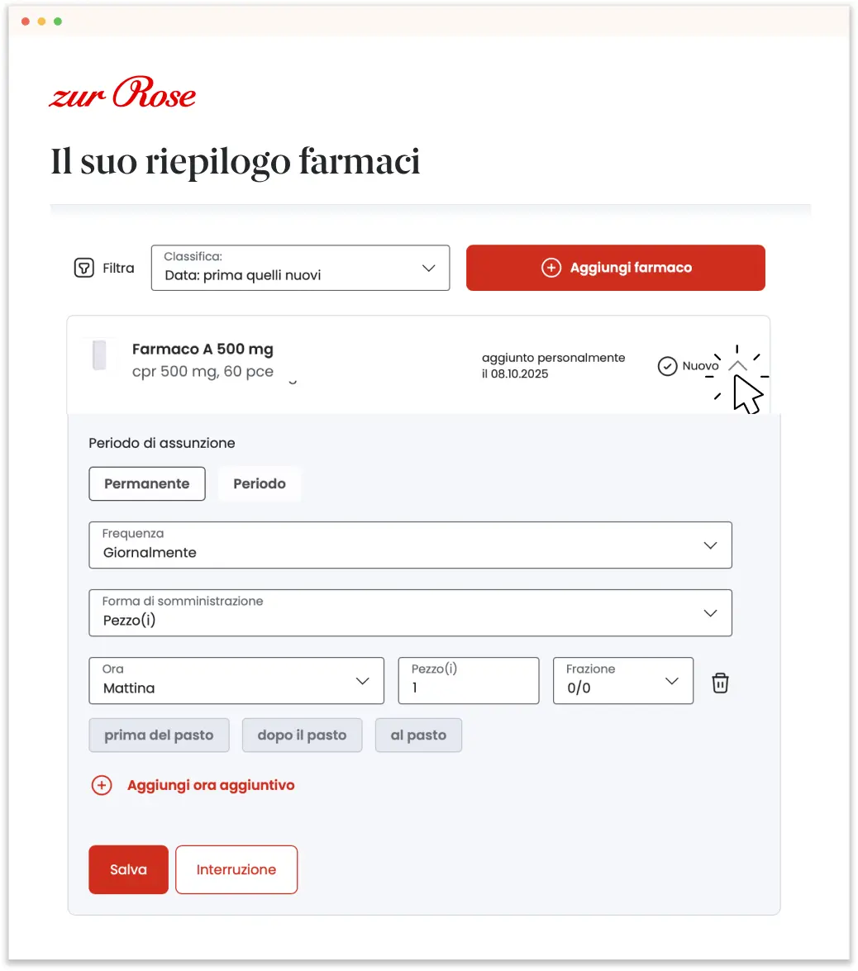This screenshot has height=971, width=858.
Task: Click the zur Rose logo
Action: pyautogui.click(x=122, y=93)
